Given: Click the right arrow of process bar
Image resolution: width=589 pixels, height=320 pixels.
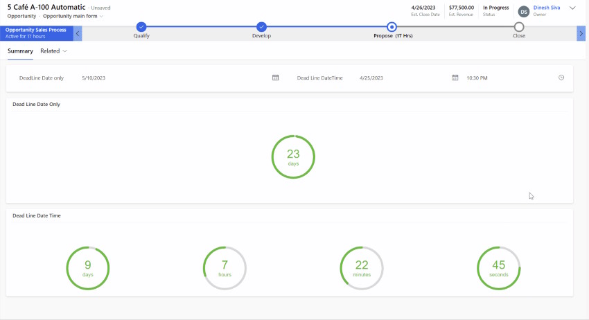Looking at the screenshot, I should coord(581,33).
